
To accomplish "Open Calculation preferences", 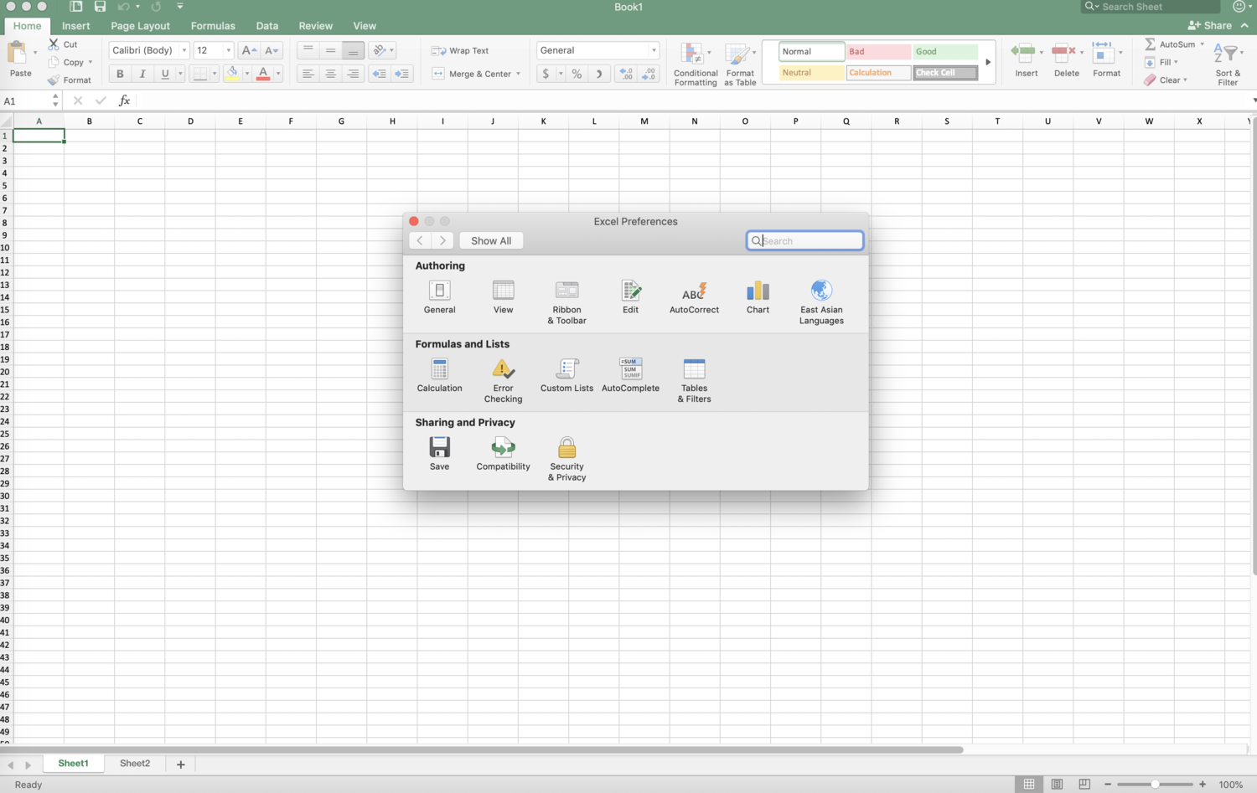I will point(439,375).
